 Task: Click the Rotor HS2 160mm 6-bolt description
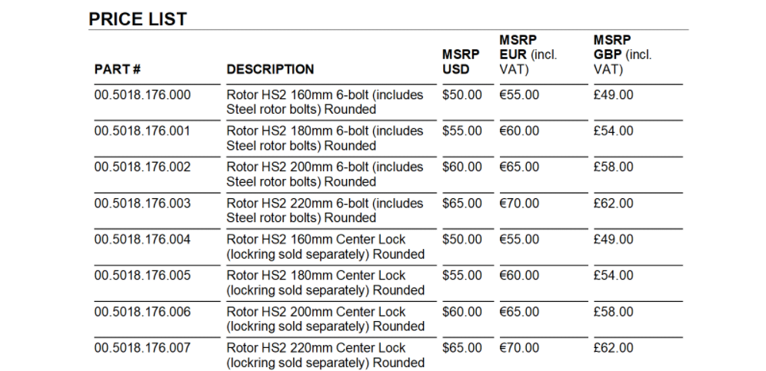pos(325,102)
